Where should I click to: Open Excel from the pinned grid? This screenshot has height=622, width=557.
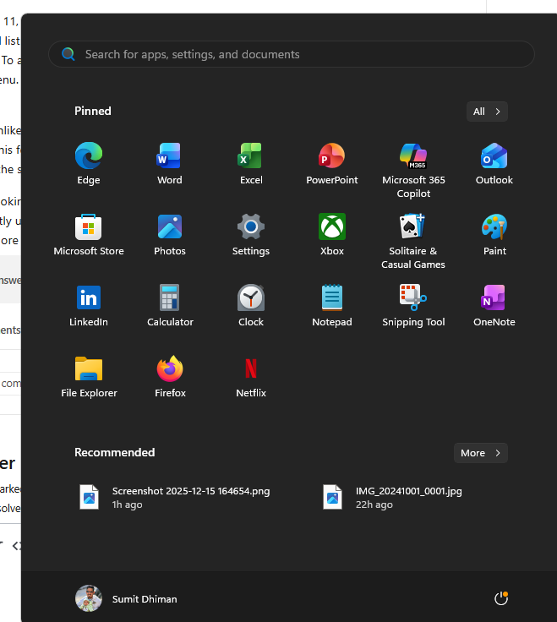coord(251,164)
